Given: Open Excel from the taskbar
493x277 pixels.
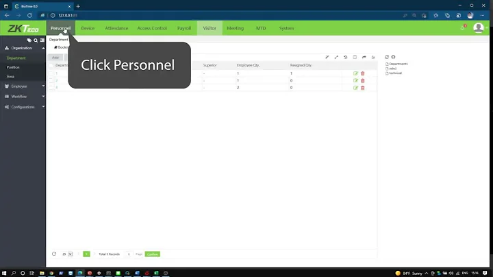Looking at the screenshot, I should click(x=156, y=273).
